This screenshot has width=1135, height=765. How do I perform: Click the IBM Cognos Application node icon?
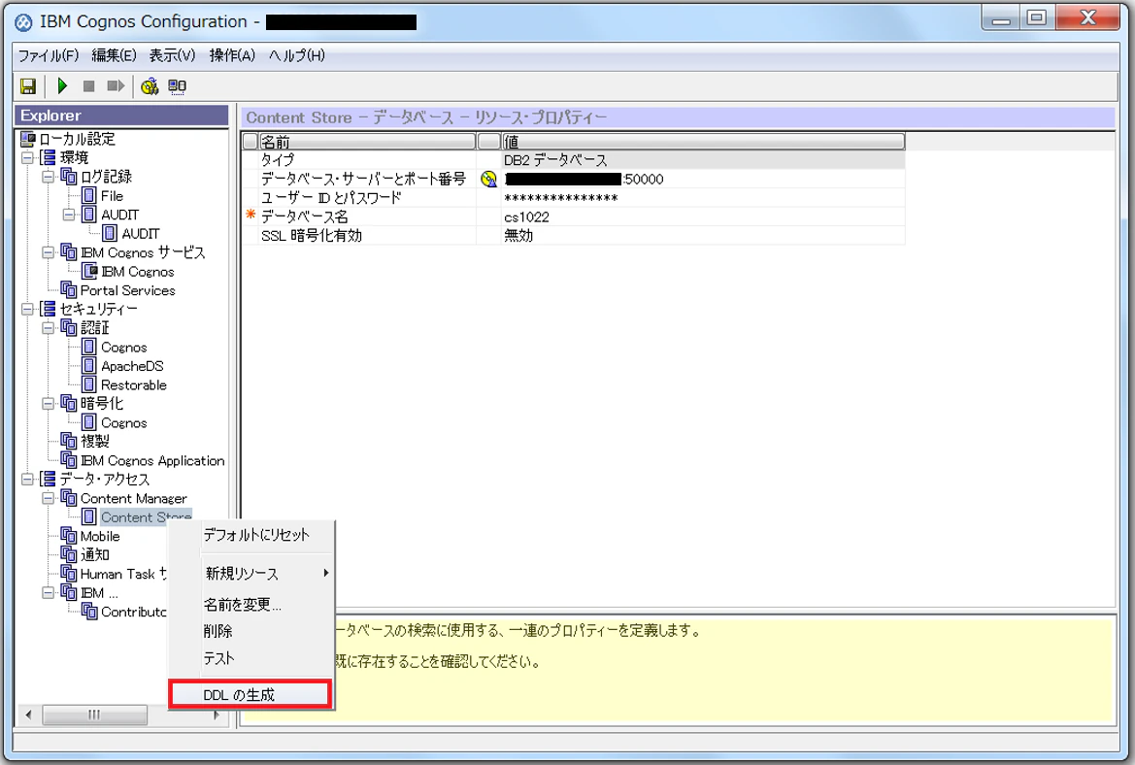pos(69,460)
